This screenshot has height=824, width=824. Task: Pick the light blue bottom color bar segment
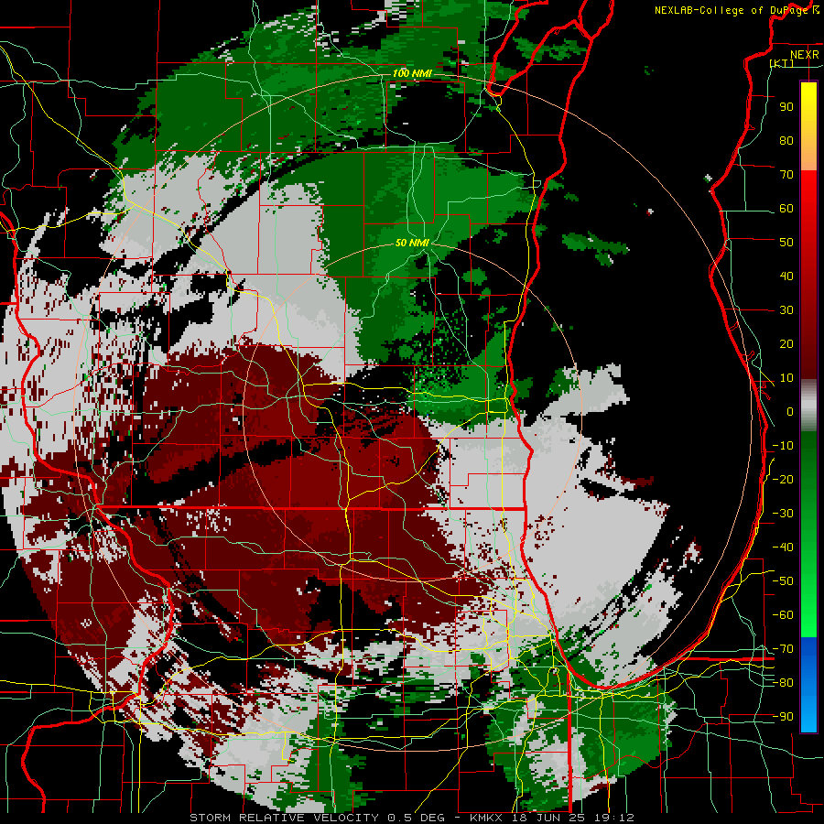click(x=808, y=712)
